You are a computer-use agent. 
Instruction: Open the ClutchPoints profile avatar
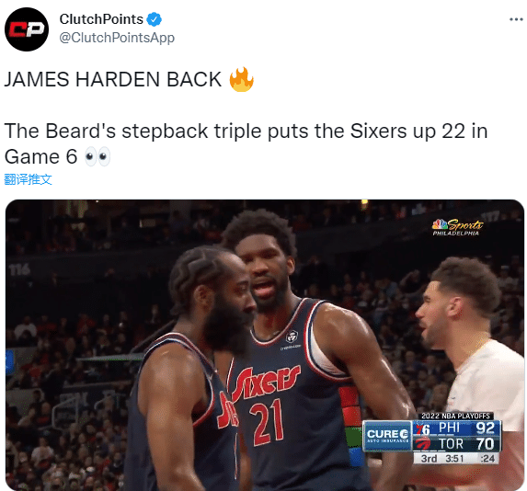(27, 29)
